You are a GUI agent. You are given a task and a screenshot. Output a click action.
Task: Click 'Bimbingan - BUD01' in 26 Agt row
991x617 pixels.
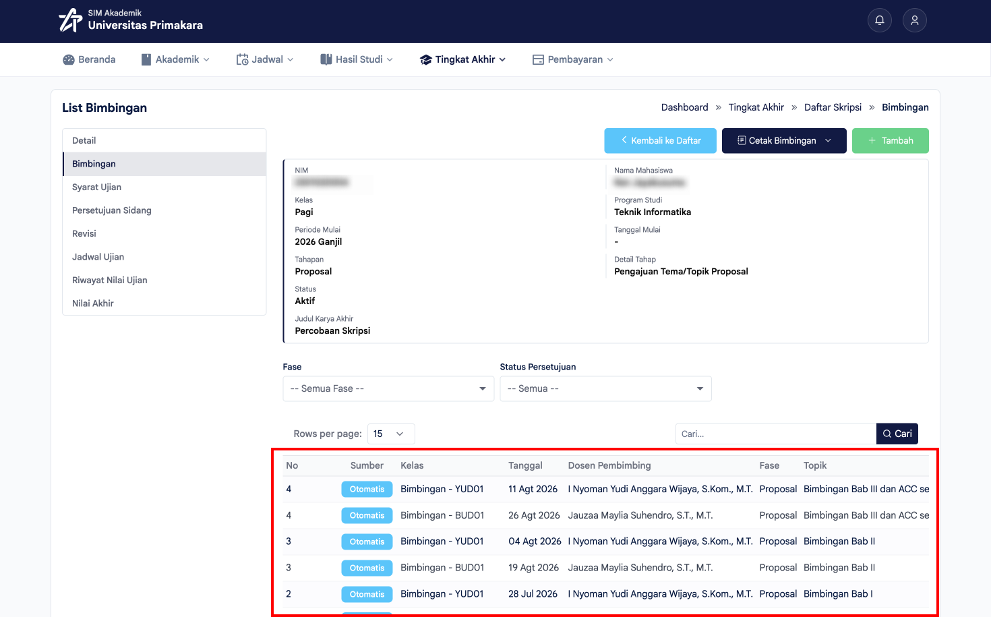442,515
